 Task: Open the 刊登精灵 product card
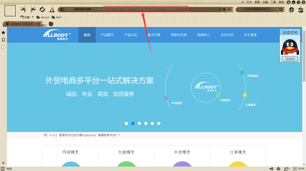(126, 156)
